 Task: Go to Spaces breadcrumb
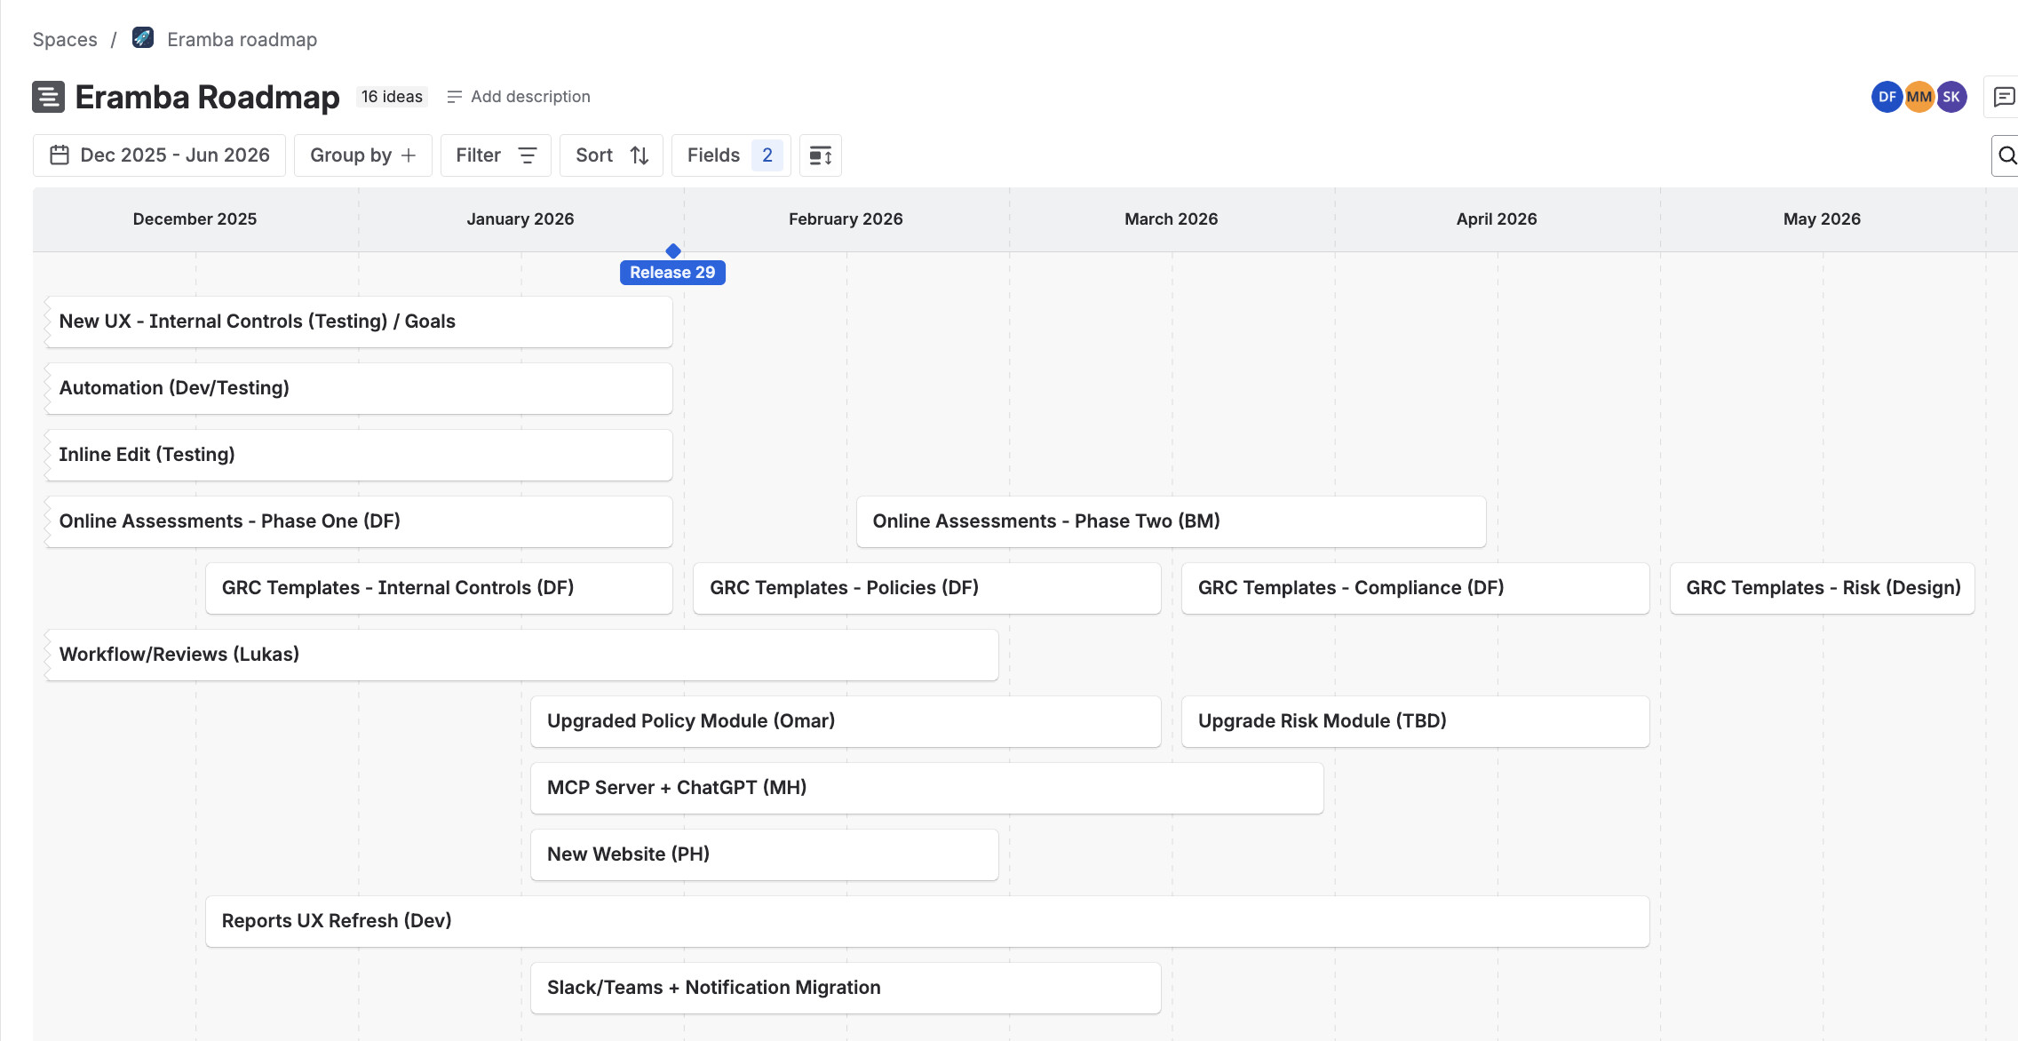pyautogui.click(x=65, y=40)
